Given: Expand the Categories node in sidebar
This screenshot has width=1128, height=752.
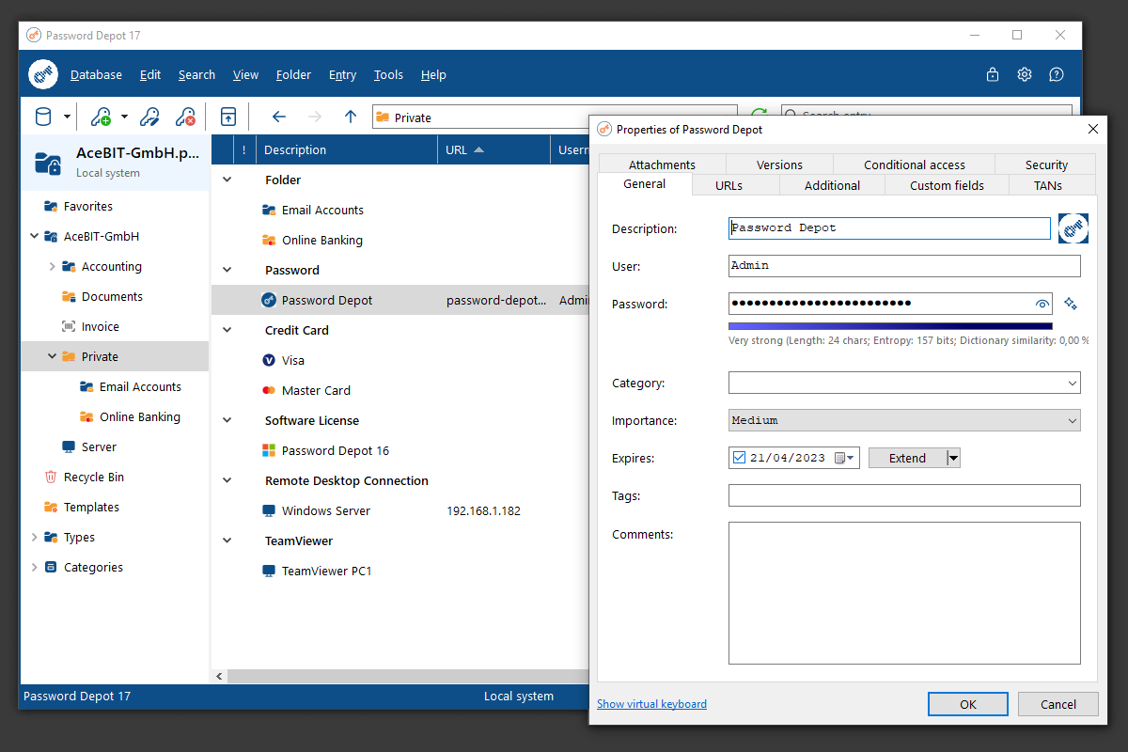Looking at the screenshot, I should click(35, 567).
